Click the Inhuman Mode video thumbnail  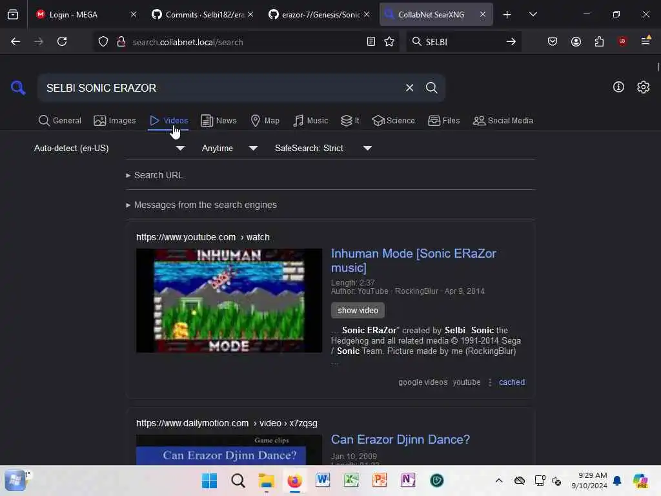coord(229,300)
